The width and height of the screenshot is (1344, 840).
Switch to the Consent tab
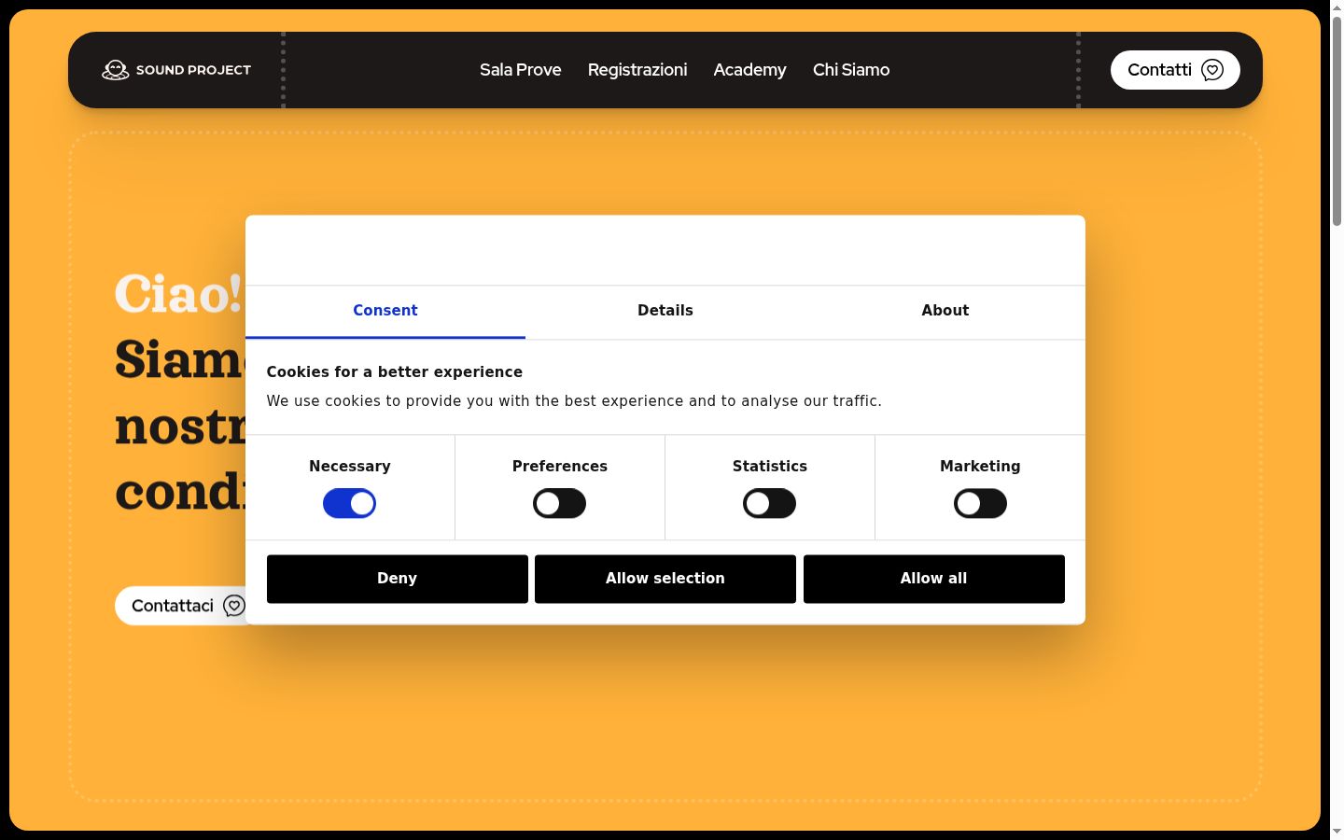coord(385,311)
